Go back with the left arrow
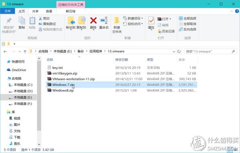 5,52
